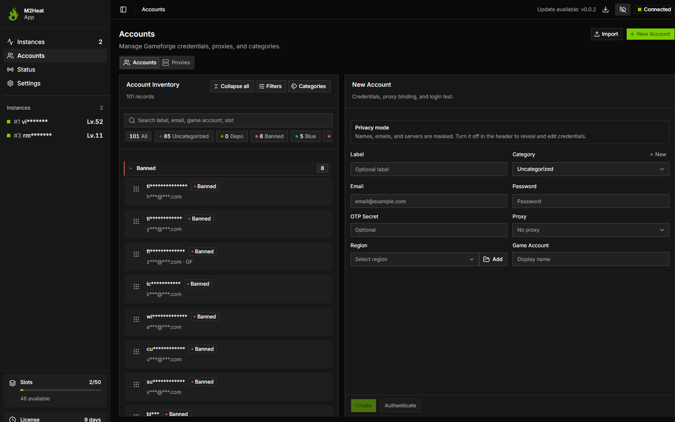
Task: Click the Slots stack icon
Action: [13, 383]
